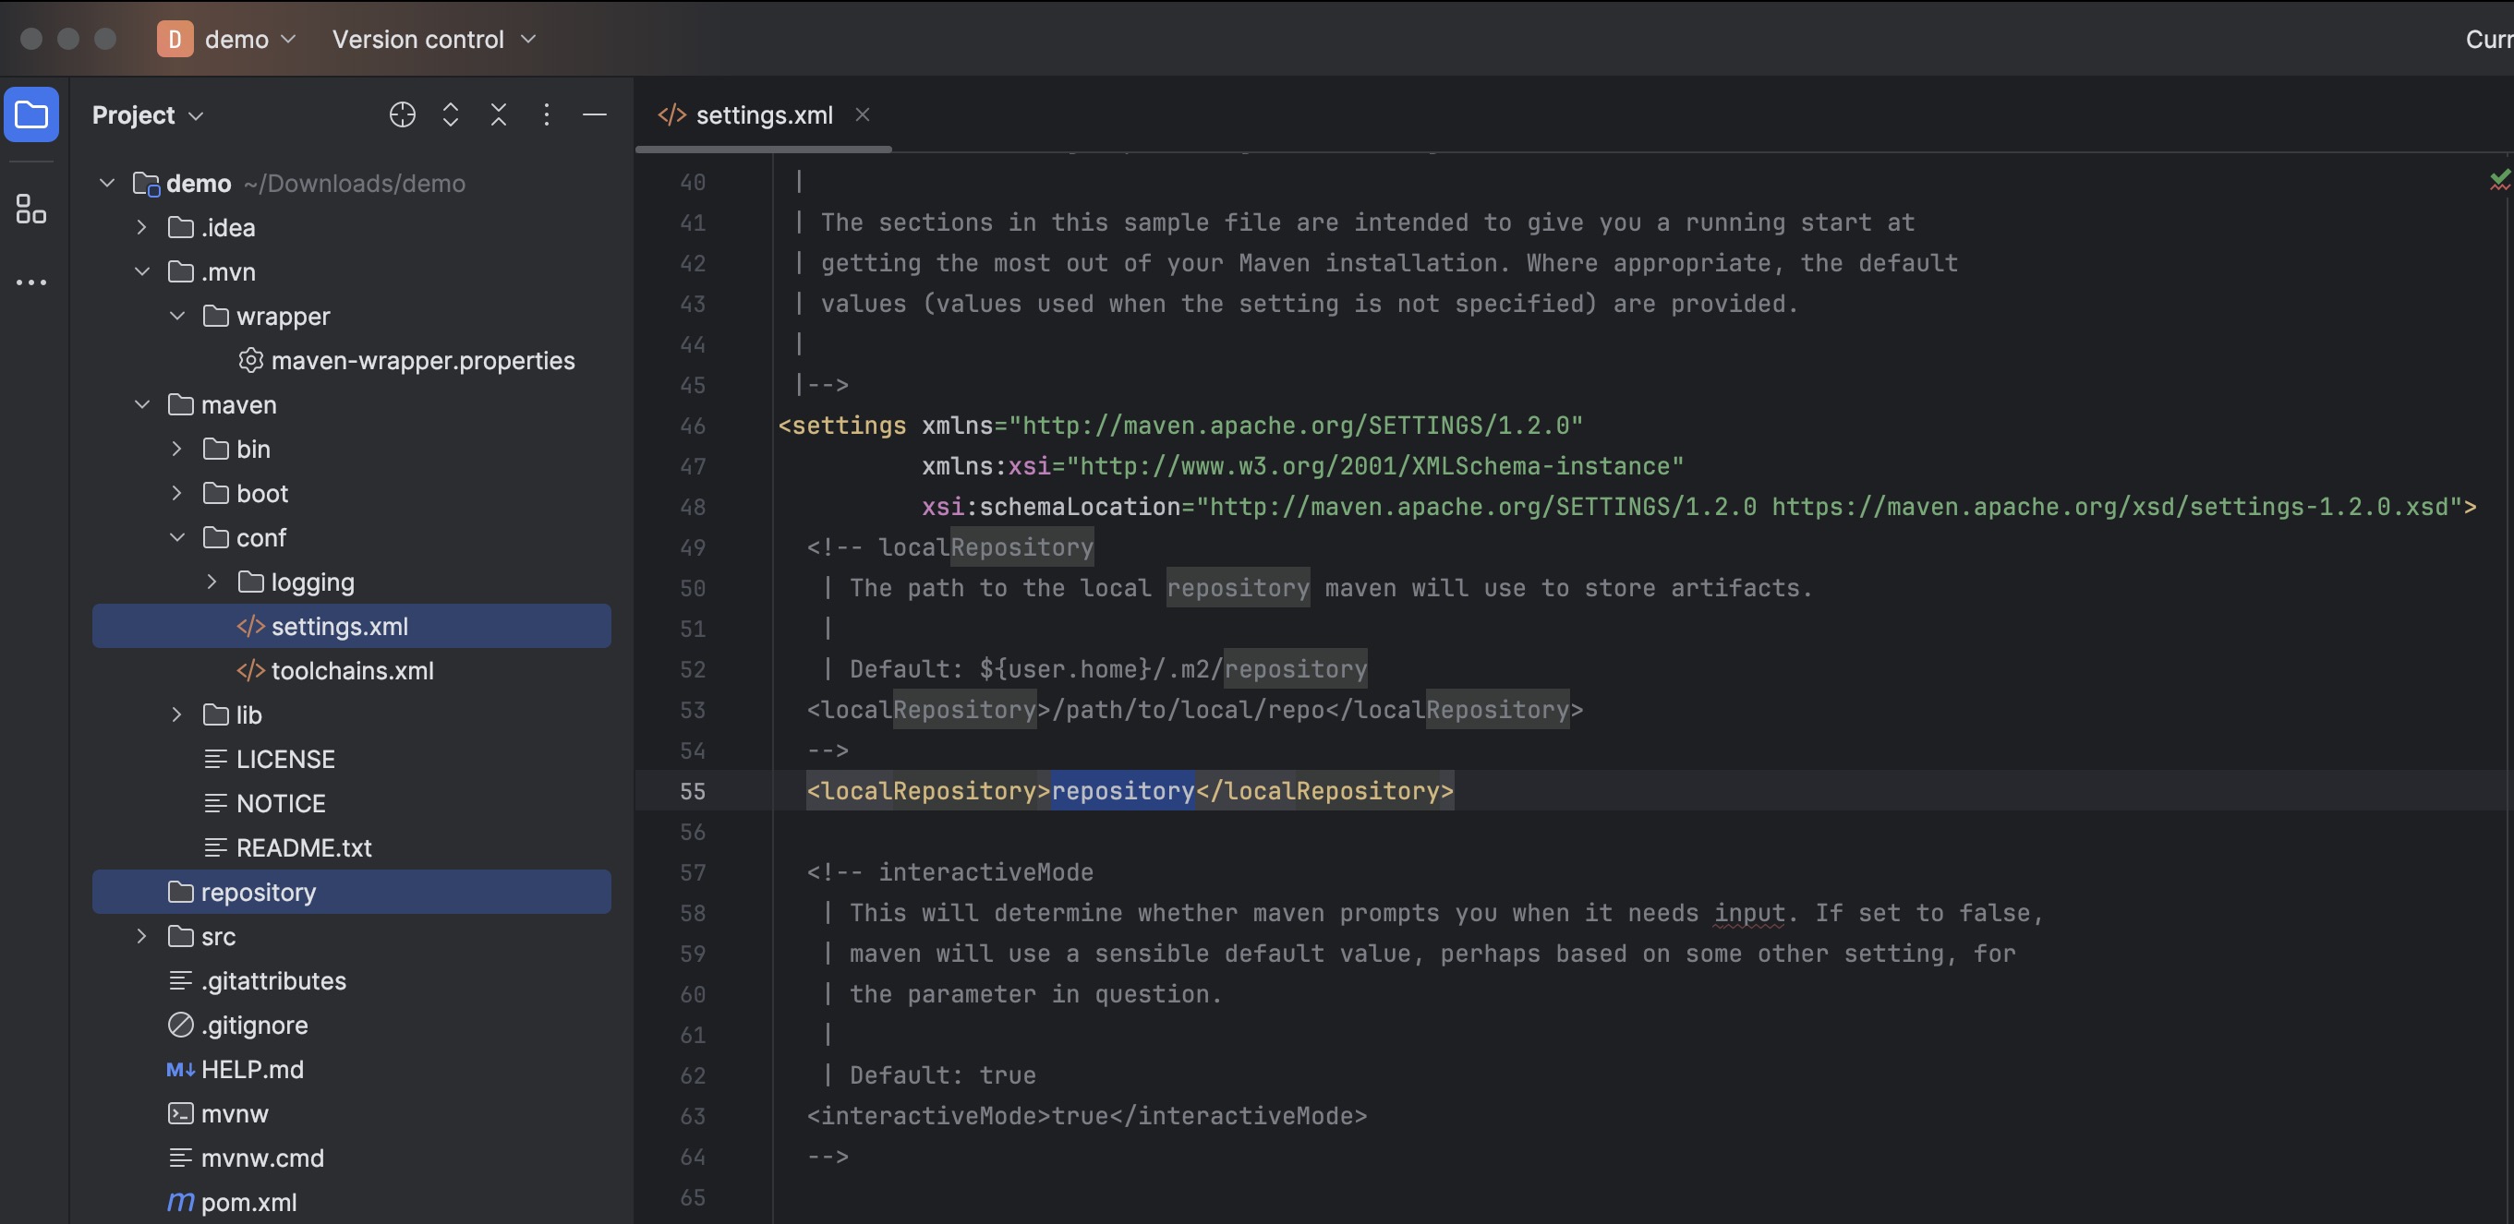Click the XMLSchema-instance URL string

coord(1376,466)
